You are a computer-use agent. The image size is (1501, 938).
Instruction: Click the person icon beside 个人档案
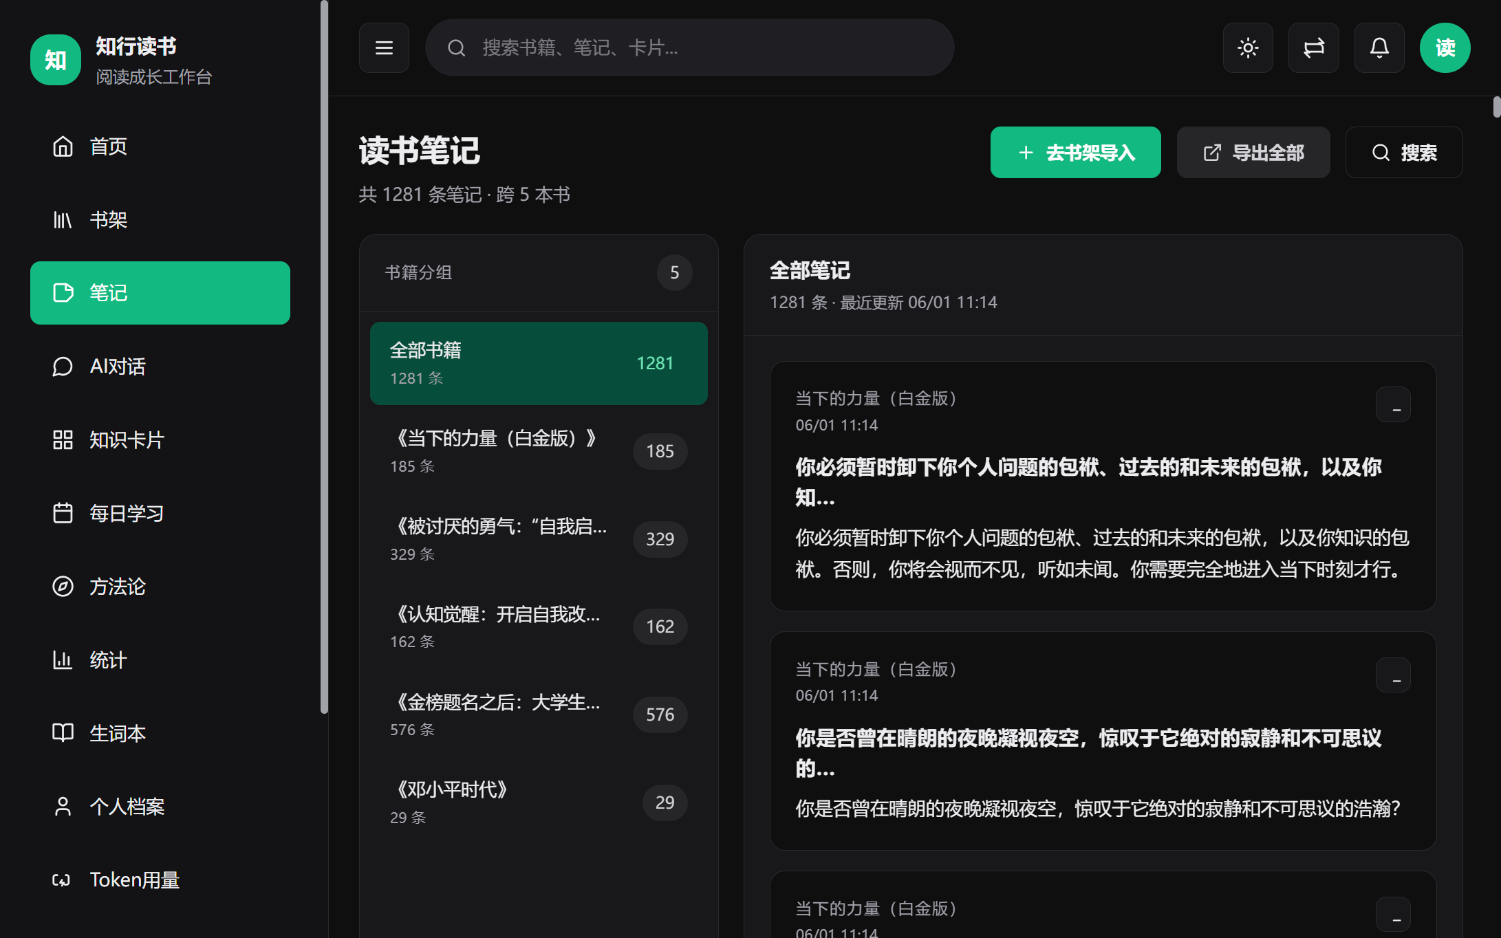click(x=63, y=807)
